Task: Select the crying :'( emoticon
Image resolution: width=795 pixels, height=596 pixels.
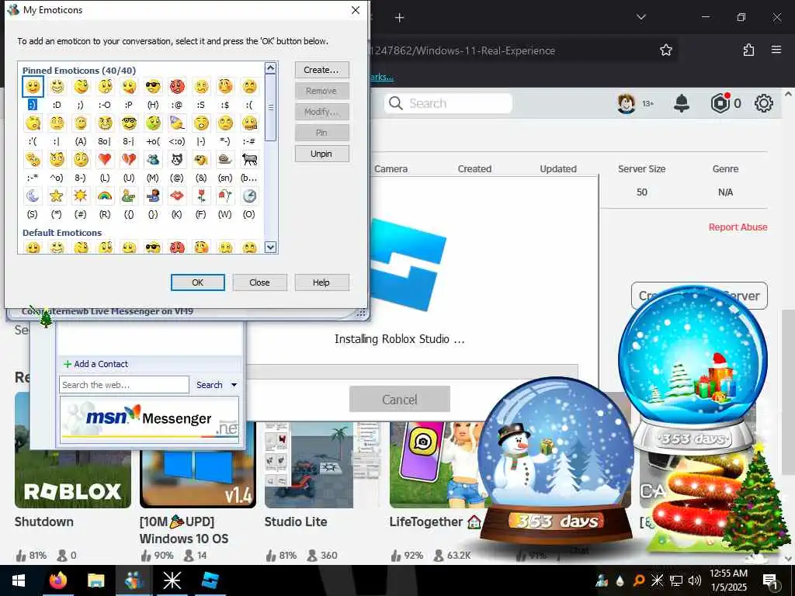Action: pos(33,123)
